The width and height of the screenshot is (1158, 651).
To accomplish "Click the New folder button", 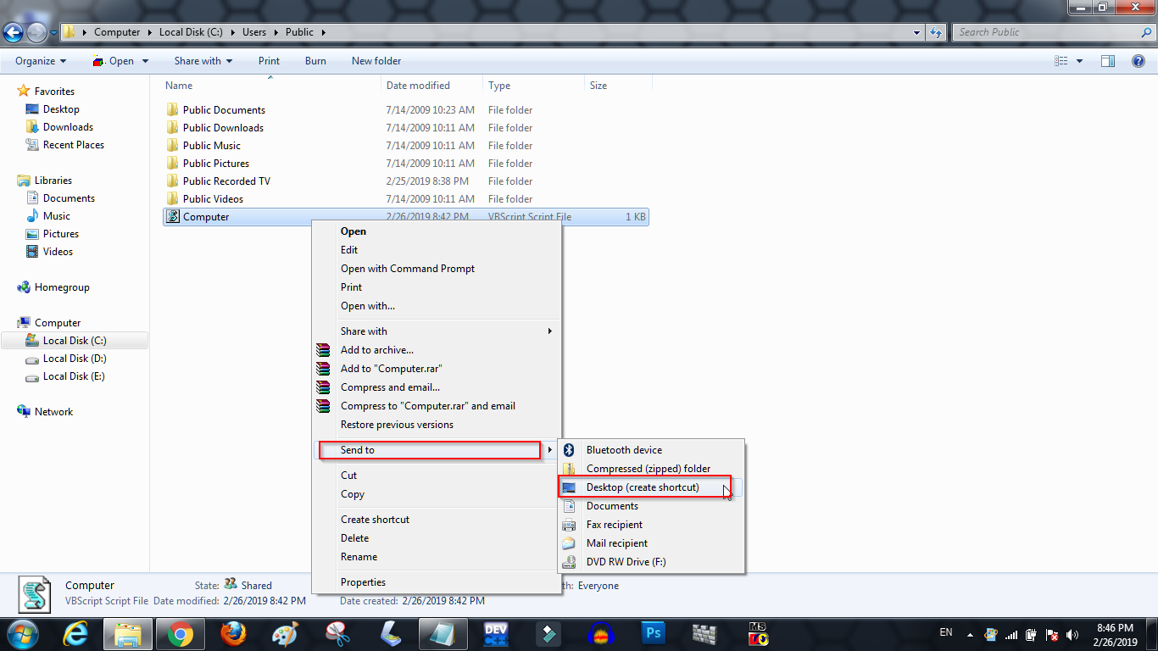I will pyautogui.click(x=376, y=61).
